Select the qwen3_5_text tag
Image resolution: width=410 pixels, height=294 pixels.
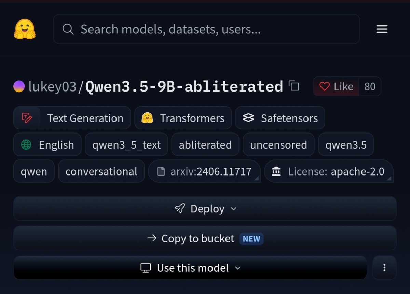(x=126, y=144)
